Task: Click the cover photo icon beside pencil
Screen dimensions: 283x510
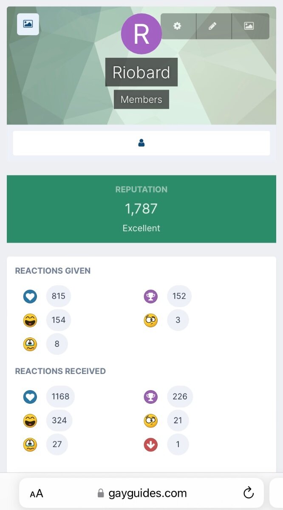Action: tap(249, 26)
